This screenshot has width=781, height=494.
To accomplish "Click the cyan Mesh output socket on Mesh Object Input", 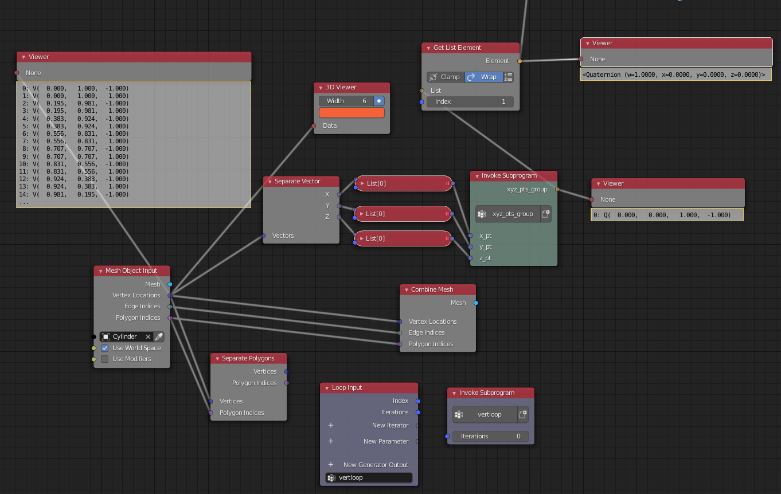I will coord(170,284).
